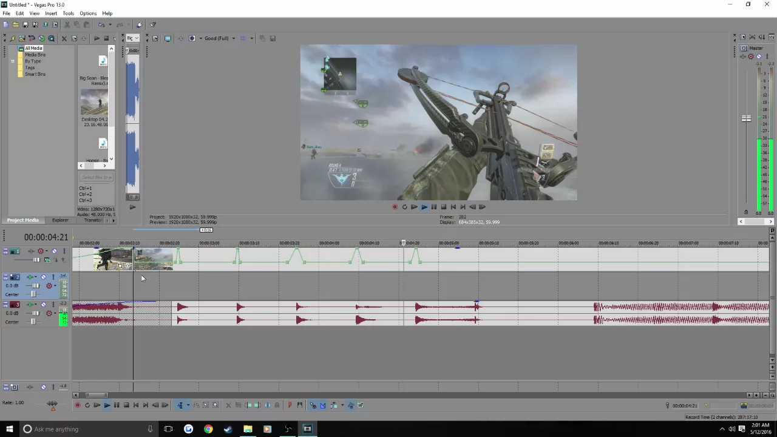The height and width of the screenshot is (437, 777).
Task: Save the project with the floppy disk icon
Action: click(x=25, y=25)
